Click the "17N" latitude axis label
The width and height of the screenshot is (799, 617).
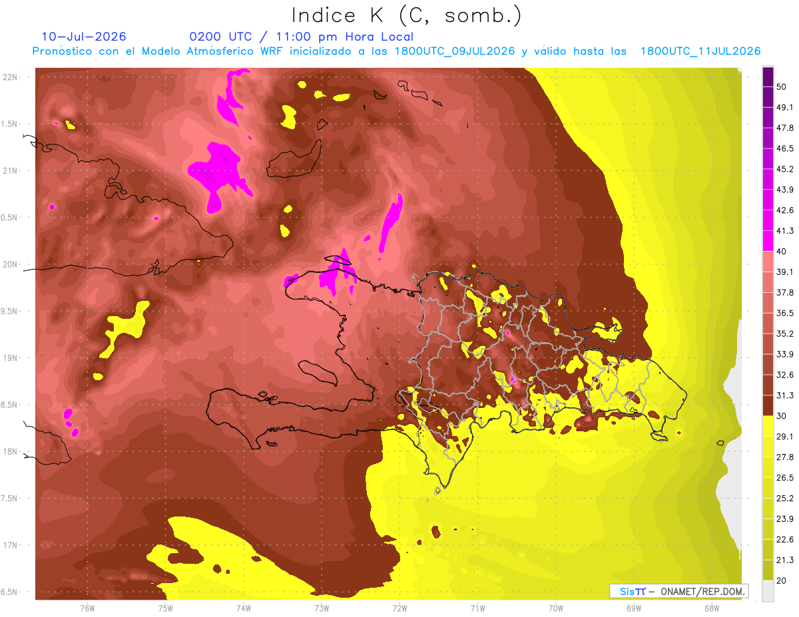pyautogui.click(x=11, y=545)
